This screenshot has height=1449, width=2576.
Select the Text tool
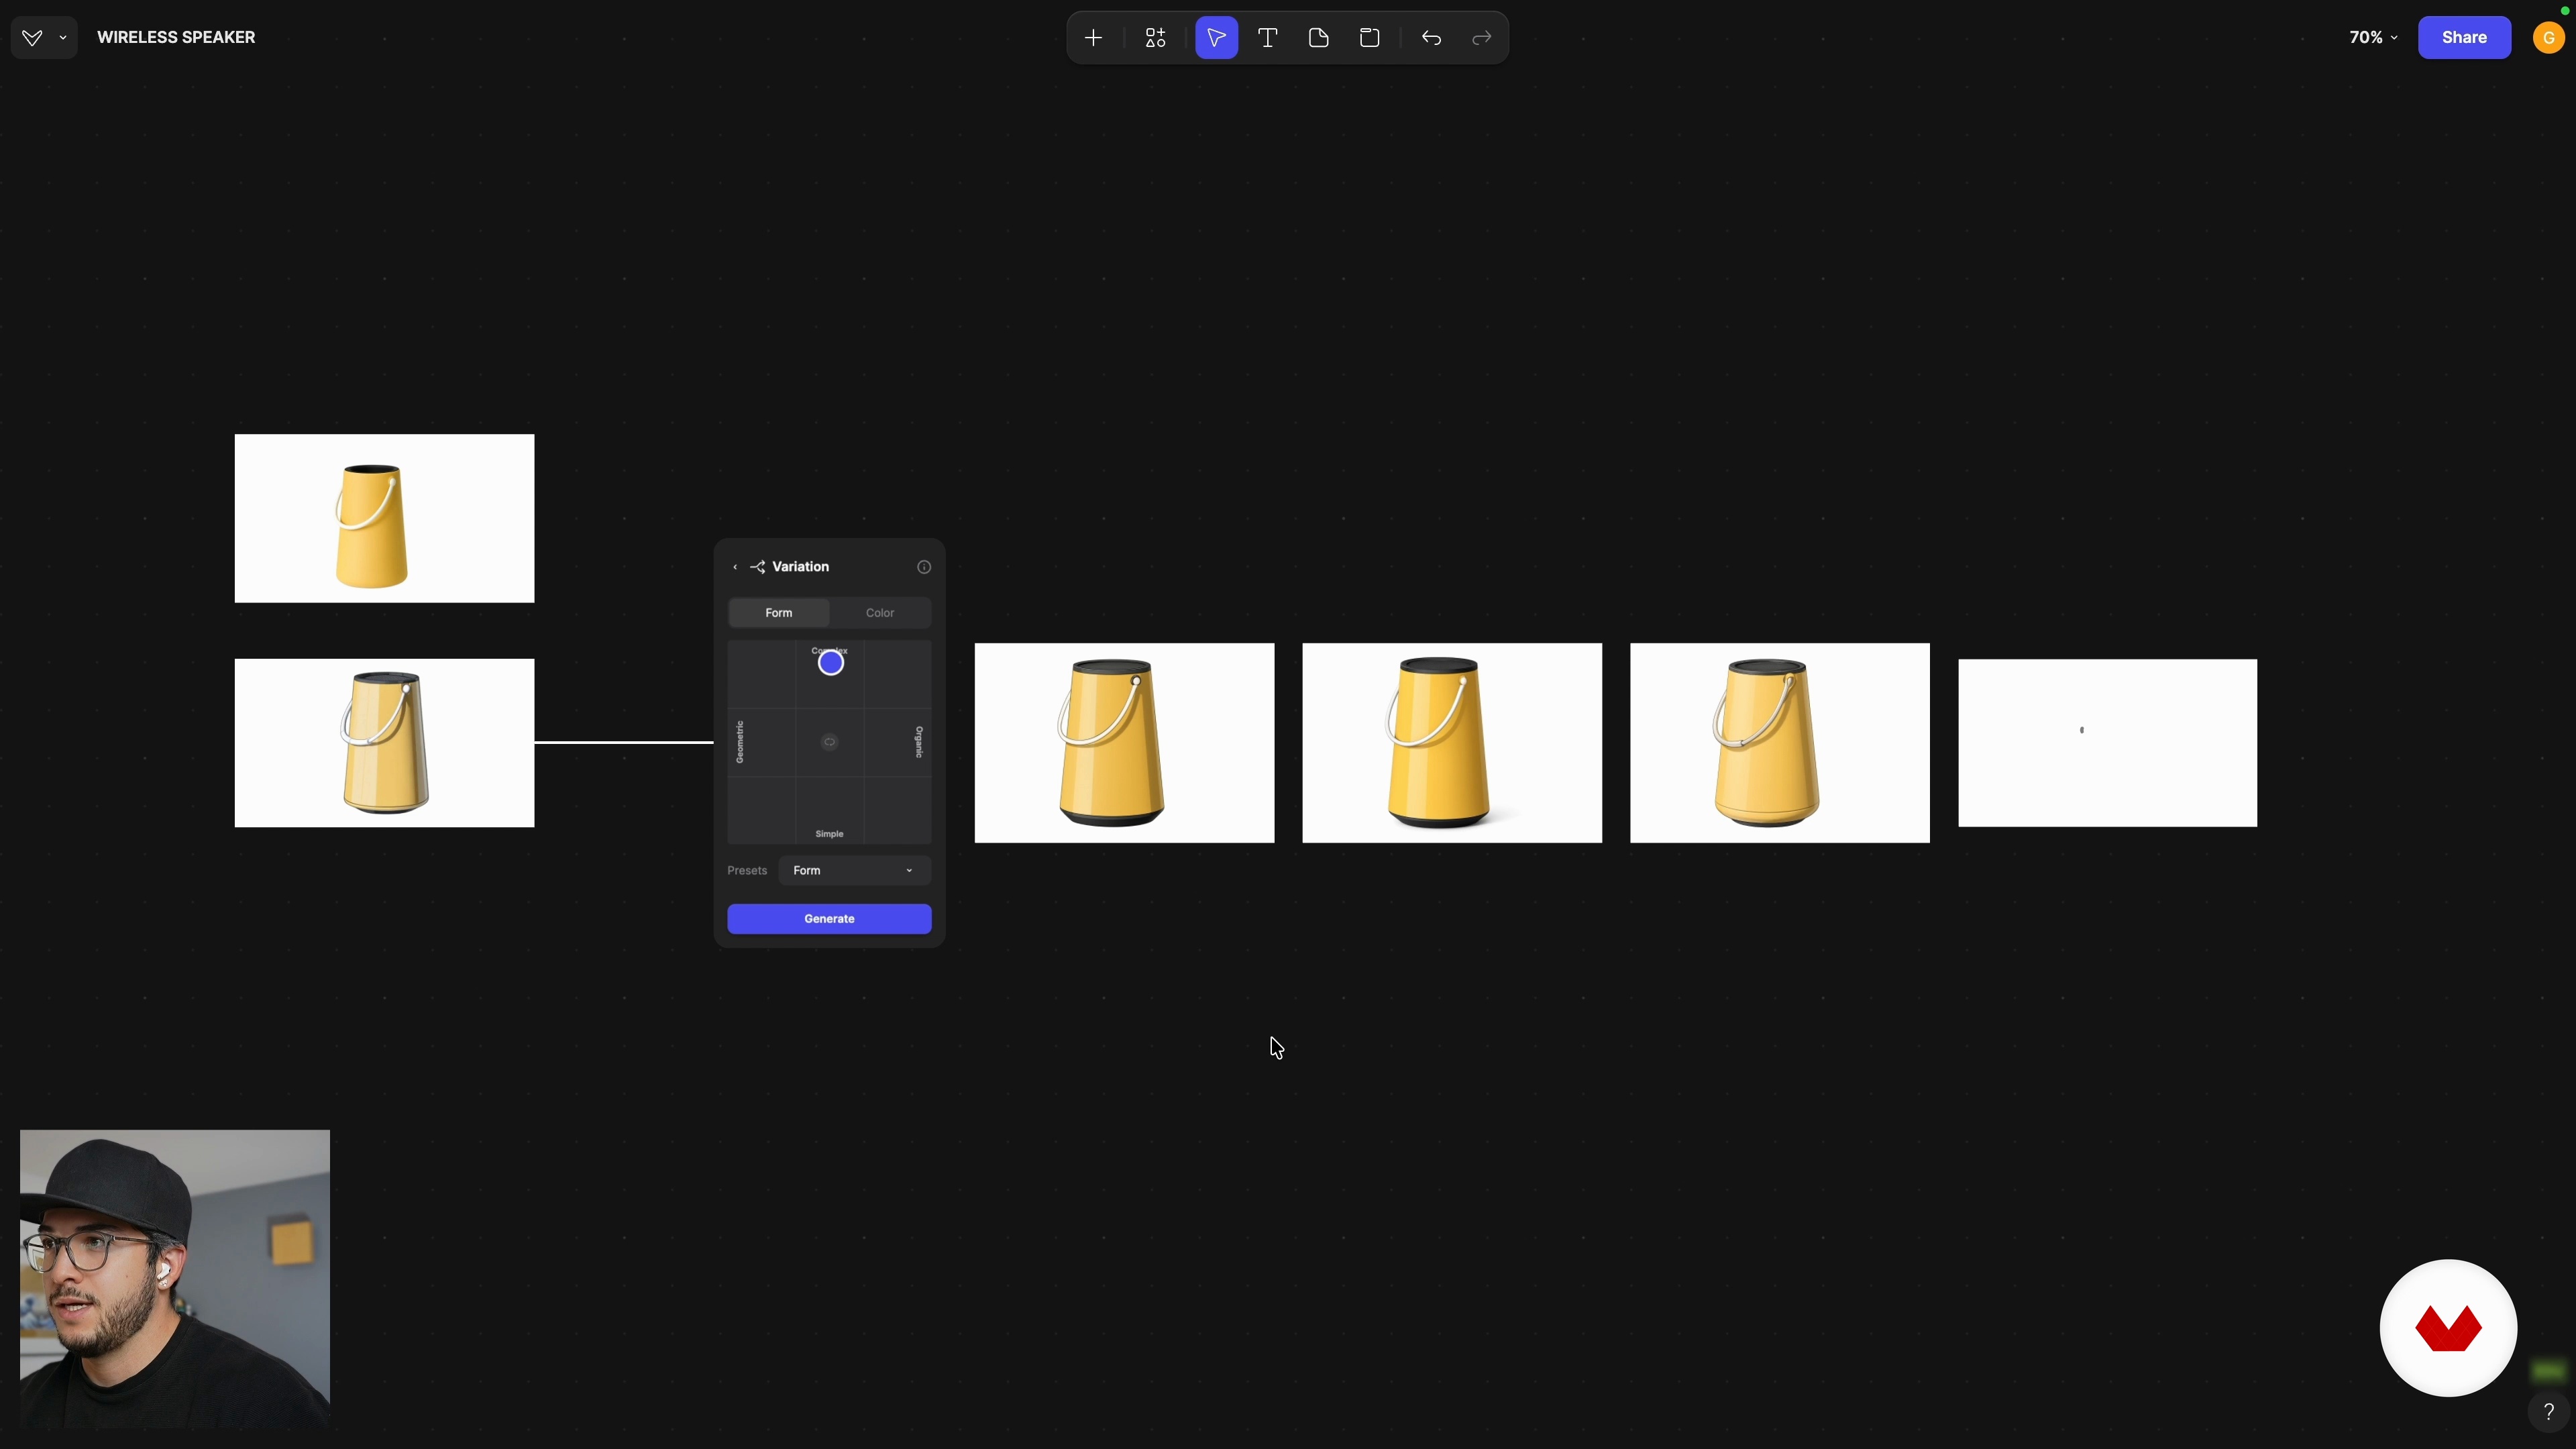pyautogui.click(x=1267, y=38)
